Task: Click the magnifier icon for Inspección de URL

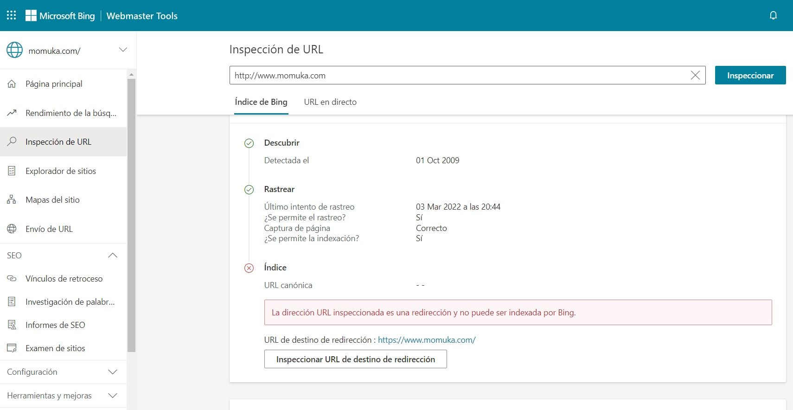Action: 12,141
